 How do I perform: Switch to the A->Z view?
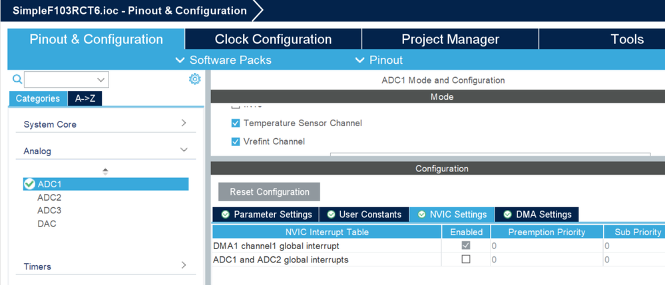[85, 98]
